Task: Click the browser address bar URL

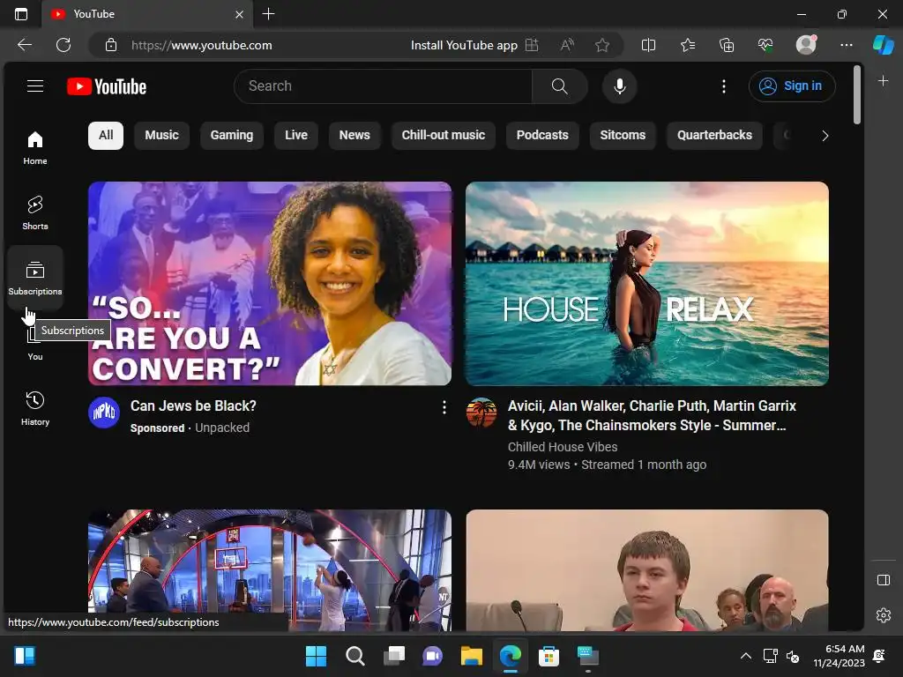Action: tap(202, 45)
